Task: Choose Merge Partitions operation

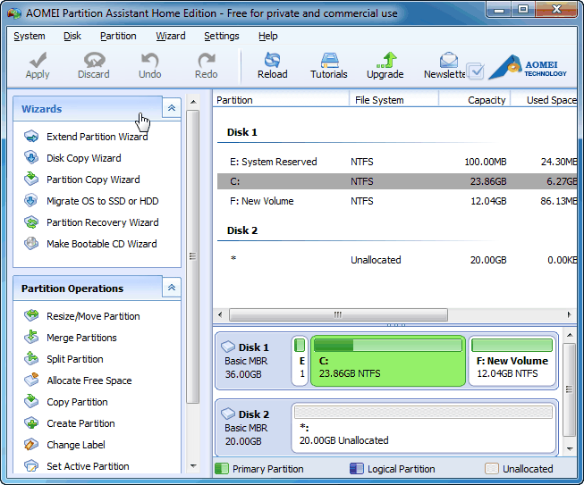Action: 81,338
